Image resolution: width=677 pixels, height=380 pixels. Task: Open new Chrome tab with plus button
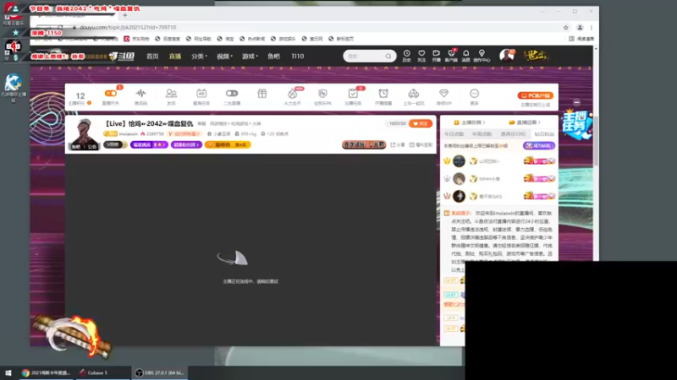124,15
